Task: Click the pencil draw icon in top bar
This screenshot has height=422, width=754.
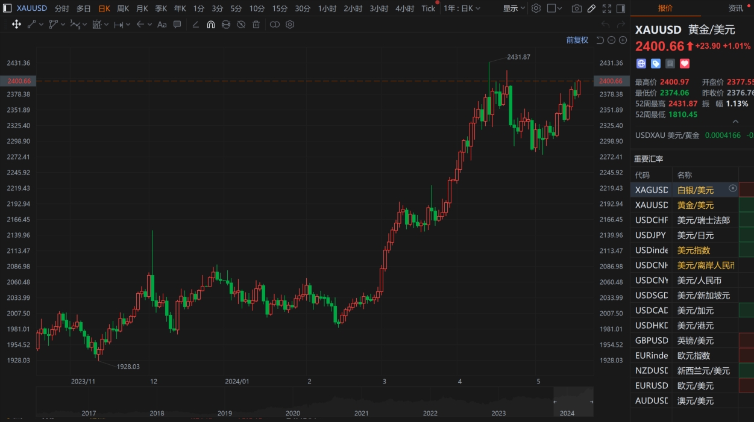Action: pos(592,8)
